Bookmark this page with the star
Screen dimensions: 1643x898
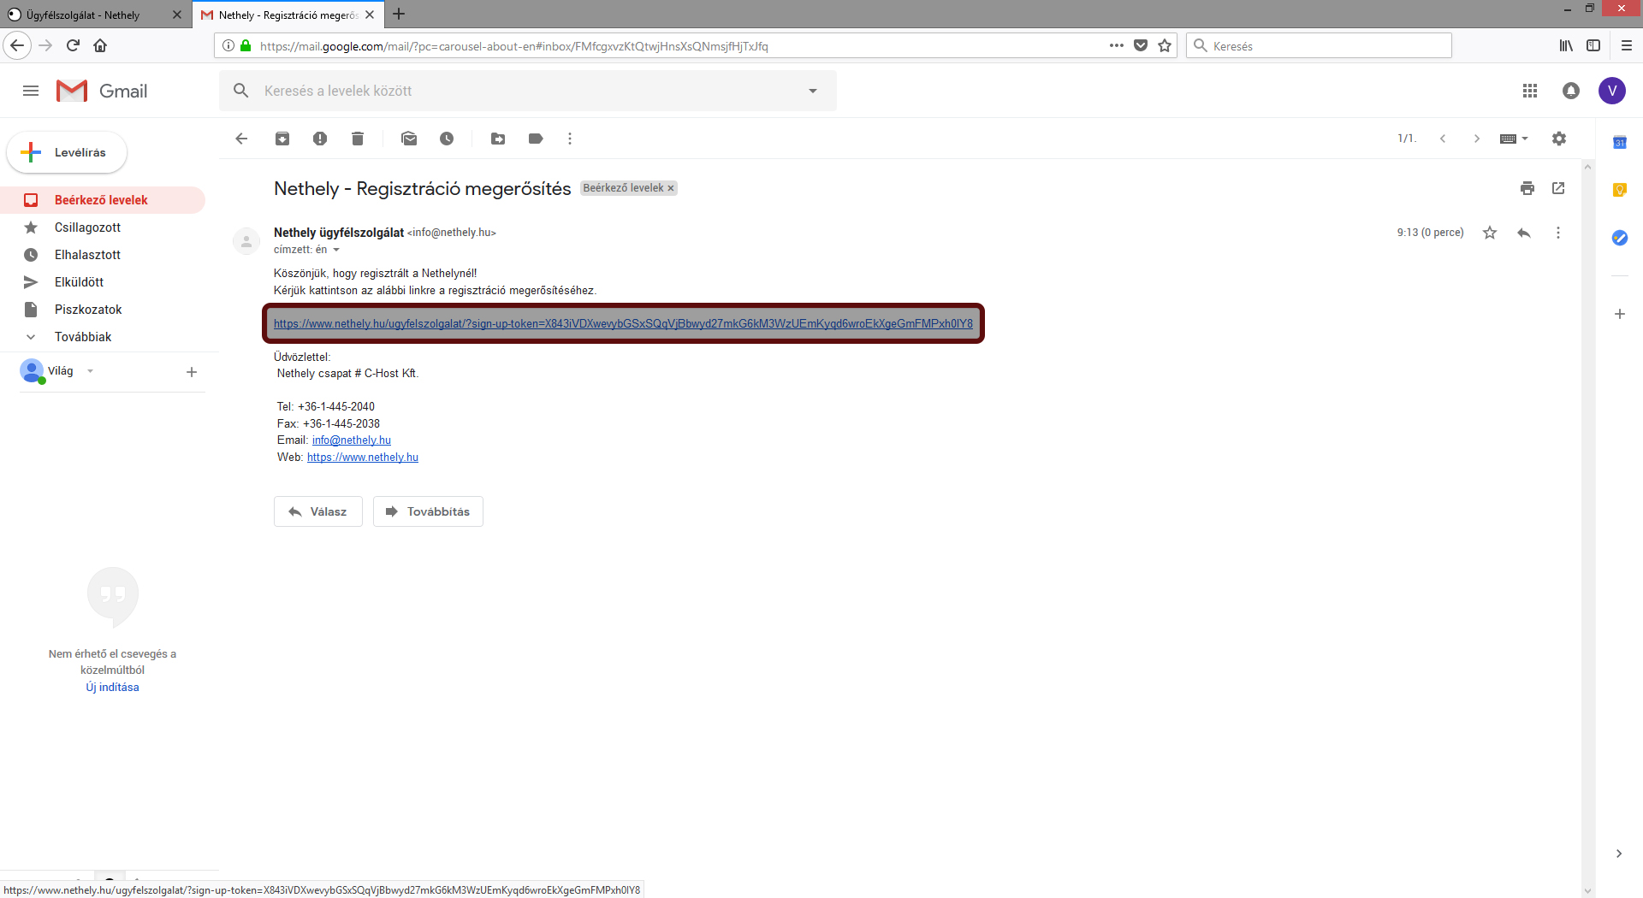1165,46
